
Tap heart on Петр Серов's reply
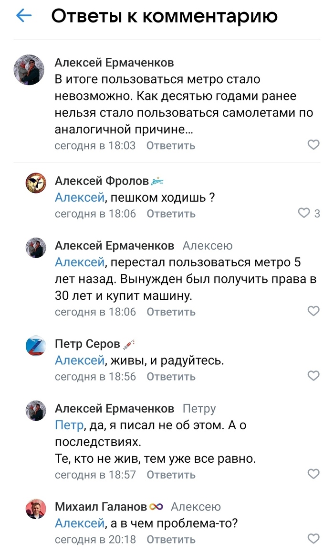[313, 376]
